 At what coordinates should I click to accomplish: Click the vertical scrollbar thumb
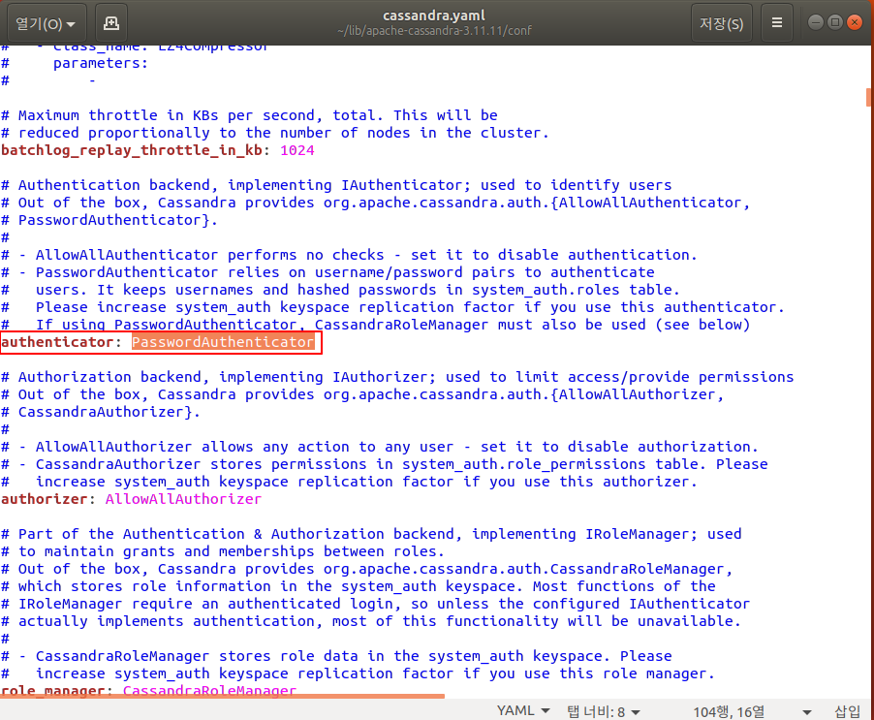(869, 97)
